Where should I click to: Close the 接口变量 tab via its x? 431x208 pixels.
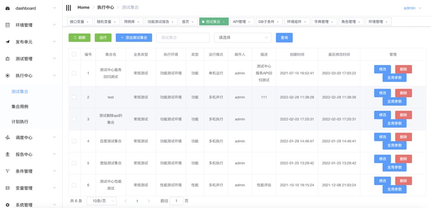(87, 22)
